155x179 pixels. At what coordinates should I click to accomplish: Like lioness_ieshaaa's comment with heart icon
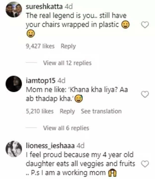point(145,164)
